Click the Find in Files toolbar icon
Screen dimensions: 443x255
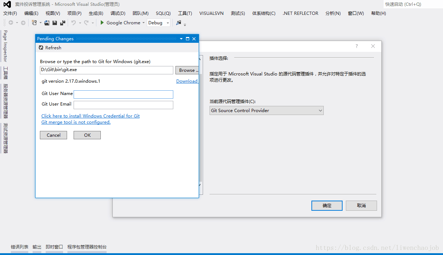178,23
